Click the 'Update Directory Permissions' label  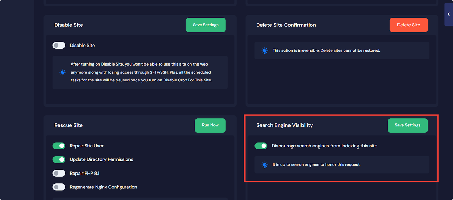pyautogui.click(x=102, y=159)
